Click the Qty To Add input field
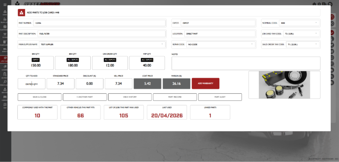Image resolution: width=339 pixels, height=162 pixels. (x=32, y=84)
